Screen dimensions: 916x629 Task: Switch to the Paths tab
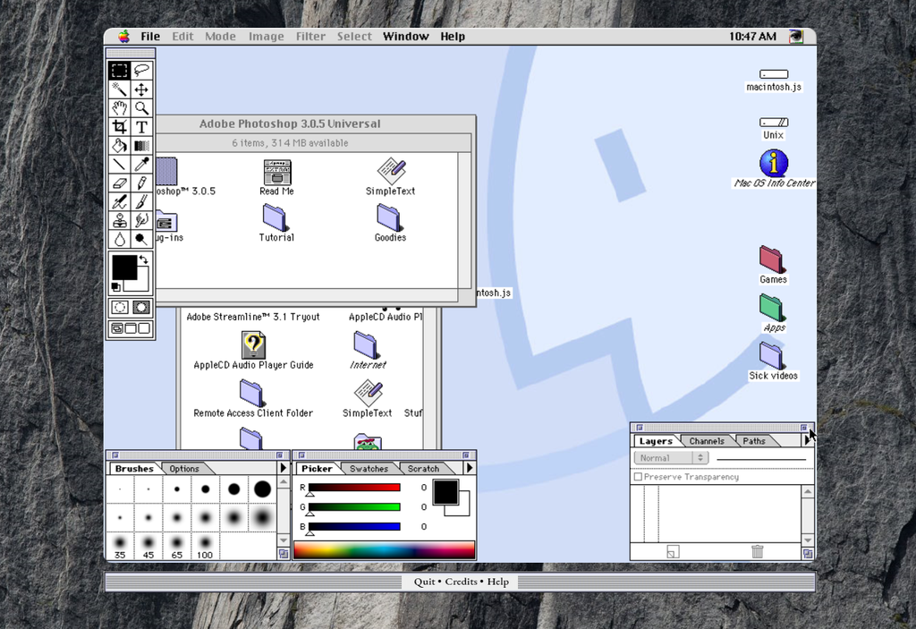pyautogui.click(x=753, y=441)
